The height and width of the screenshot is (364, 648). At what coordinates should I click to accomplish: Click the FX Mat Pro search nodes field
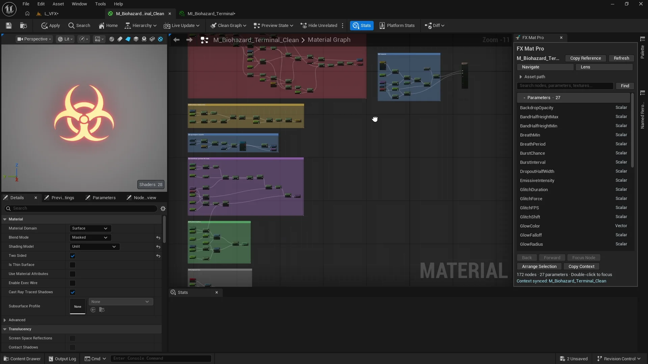click(565, 86)
